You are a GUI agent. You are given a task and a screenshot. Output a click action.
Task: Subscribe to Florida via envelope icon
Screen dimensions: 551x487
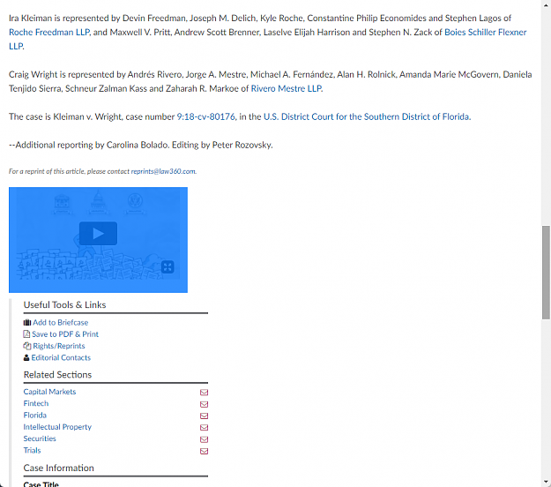pos(204,416)
